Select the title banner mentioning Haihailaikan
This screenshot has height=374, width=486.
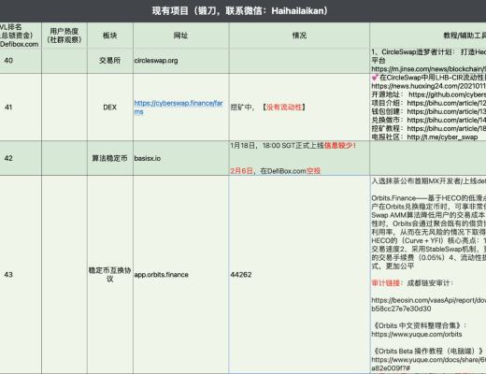[x=243, y=11]
